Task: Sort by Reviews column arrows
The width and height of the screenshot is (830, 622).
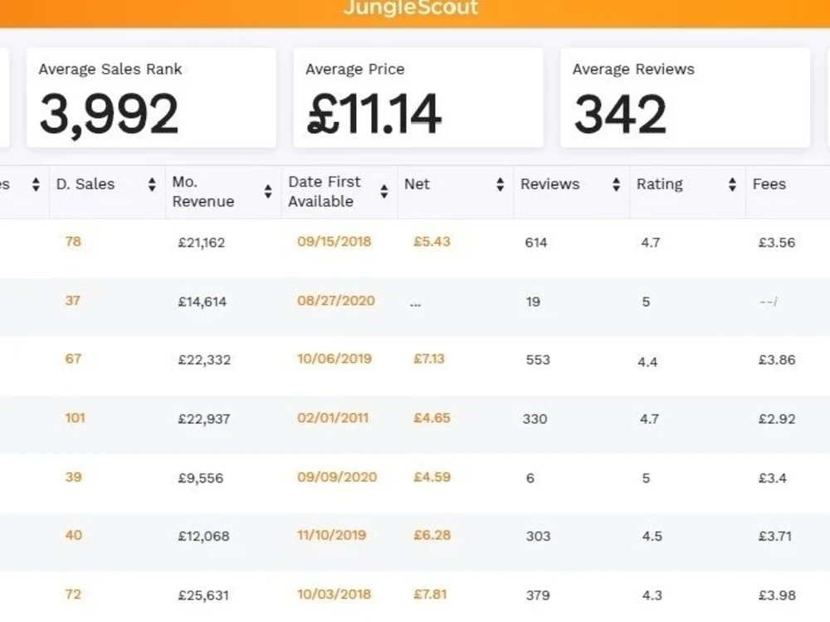Action: pyautogui.click(x=616, y=185)
